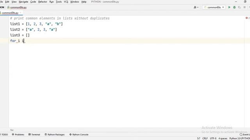Open the Refactor menu

43,2
